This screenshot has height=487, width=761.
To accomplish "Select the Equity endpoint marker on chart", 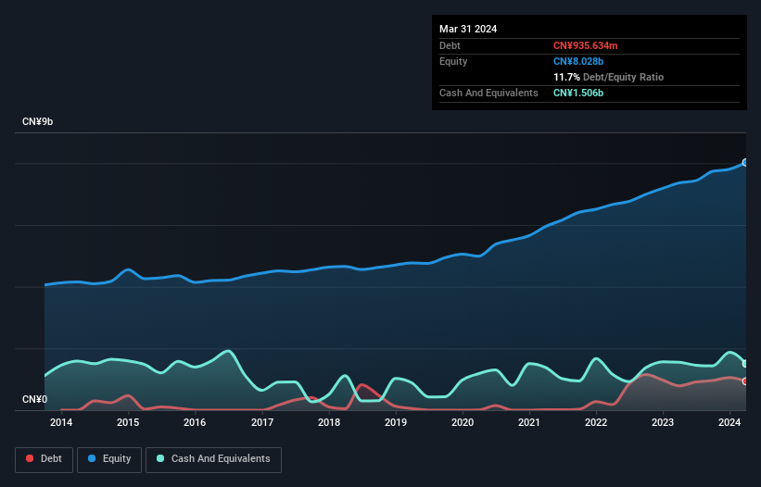I will (x=745, y=162).
